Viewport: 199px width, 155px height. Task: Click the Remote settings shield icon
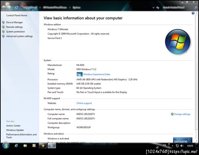click(x=4, y=27)
